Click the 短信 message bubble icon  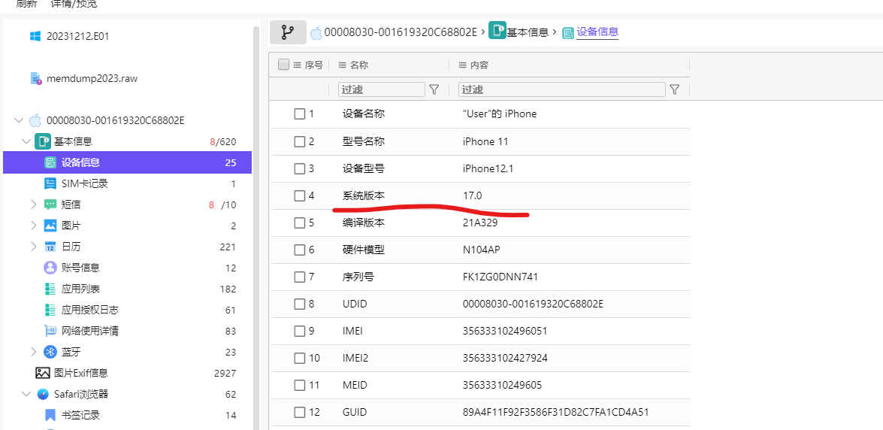tap(50, 204)
